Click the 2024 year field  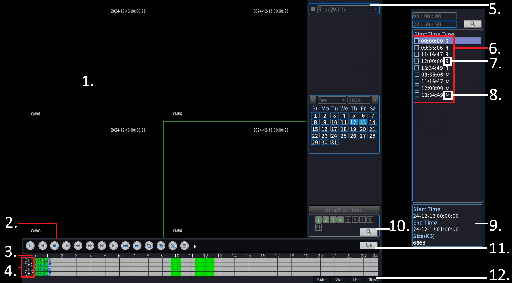pyautogui.click(x=359, y=100)
